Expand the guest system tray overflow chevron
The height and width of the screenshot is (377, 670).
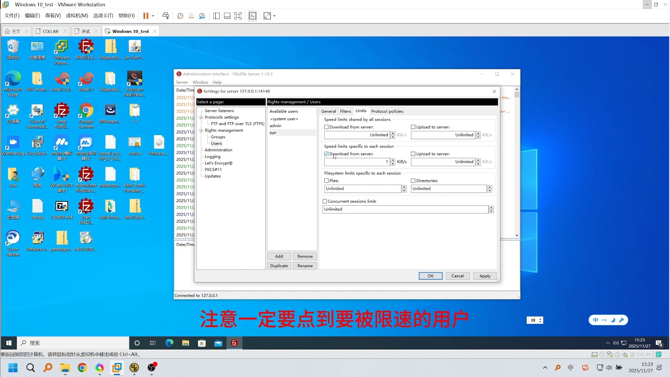pyautogui.click(x=608, y=343)
